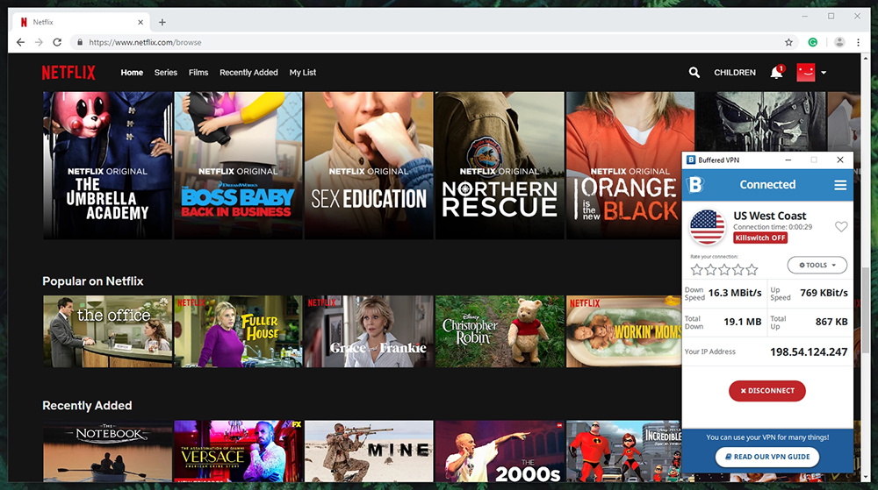This screenshot has width=878, height=490.
Task: Open Grace and Frankie thumbnail
Action: point(369,331)
